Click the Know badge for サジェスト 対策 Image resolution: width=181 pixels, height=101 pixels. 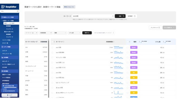[x=134, y=58]
